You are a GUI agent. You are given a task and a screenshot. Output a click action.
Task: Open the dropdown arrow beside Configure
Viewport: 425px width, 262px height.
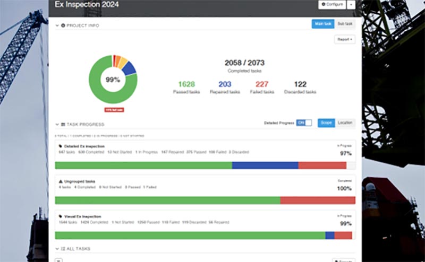pos(351,4)
